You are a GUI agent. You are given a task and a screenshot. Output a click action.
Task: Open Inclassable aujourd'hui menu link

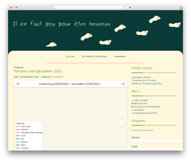pyautogui.click(x=145, y=113)
